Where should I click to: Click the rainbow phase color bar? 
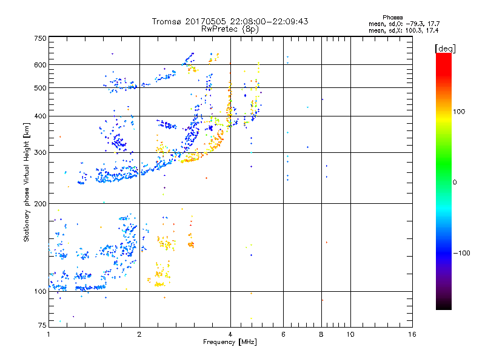point(444,181)
